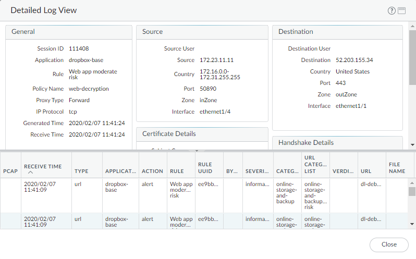This screenshot has height=259, width=416.
Task: Click the splitter handle above the log table
Action: tap(197, 151)
